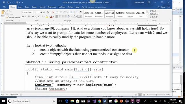Increase font size with Grow Font
The image size is (185, 104).
(41, 12)
